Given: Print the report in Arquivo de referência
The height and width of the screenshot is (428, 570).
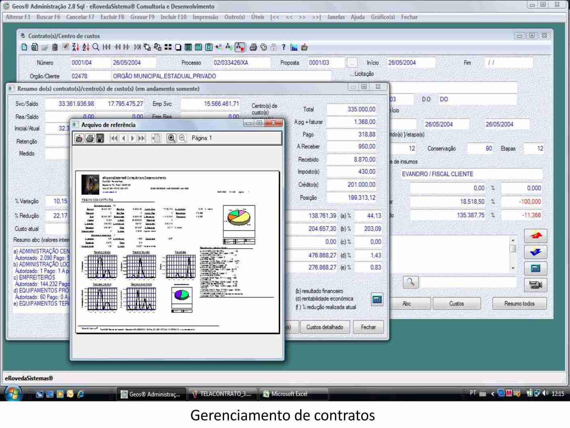Looking at the screenshot, I should (x=90, y=138).
